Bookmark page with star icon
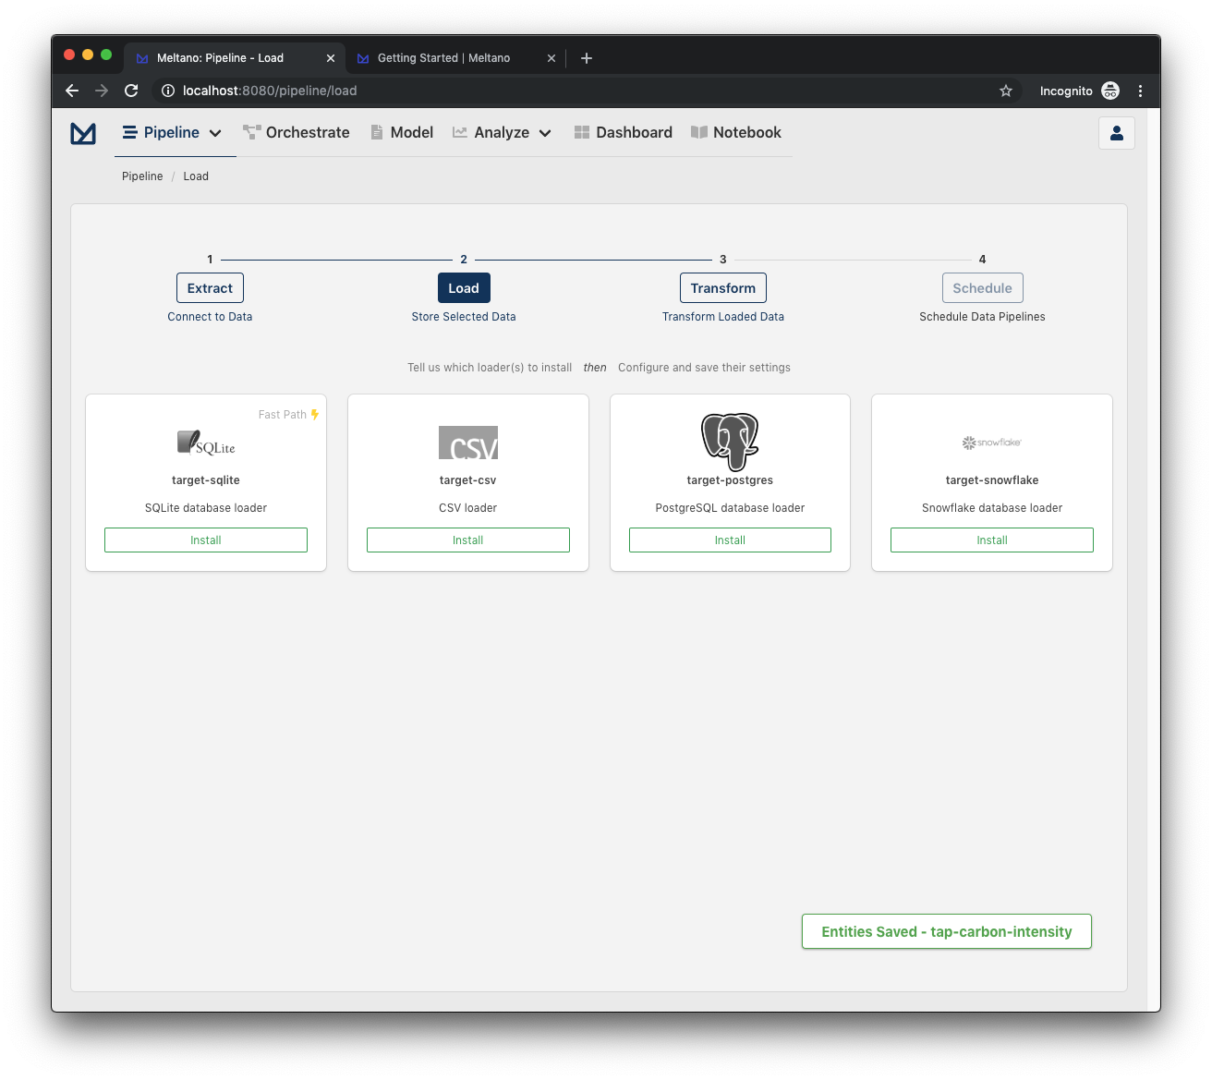This screenshot has width=1212, height=1080. tap(1006, 91)
